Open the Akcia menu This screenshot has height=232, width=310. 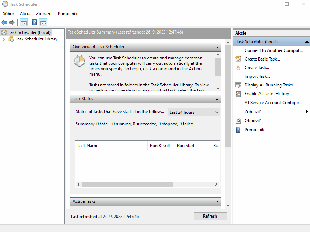point(25,14)
